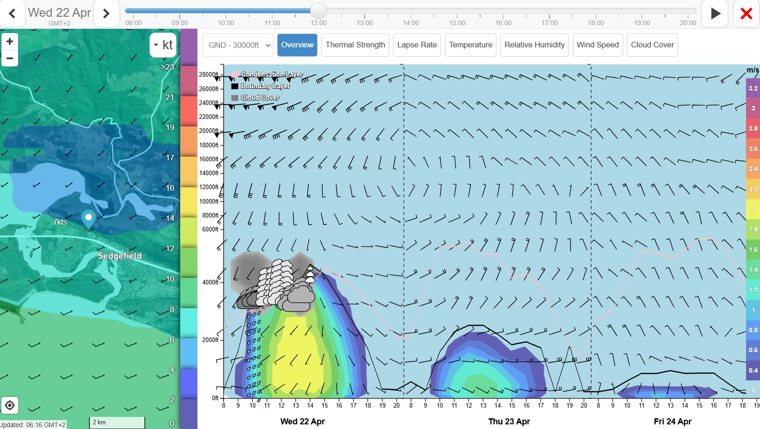This screenshot has width=760, height=429.
Task: Open the kt wind units dropdown
Action: coord(163,45)
